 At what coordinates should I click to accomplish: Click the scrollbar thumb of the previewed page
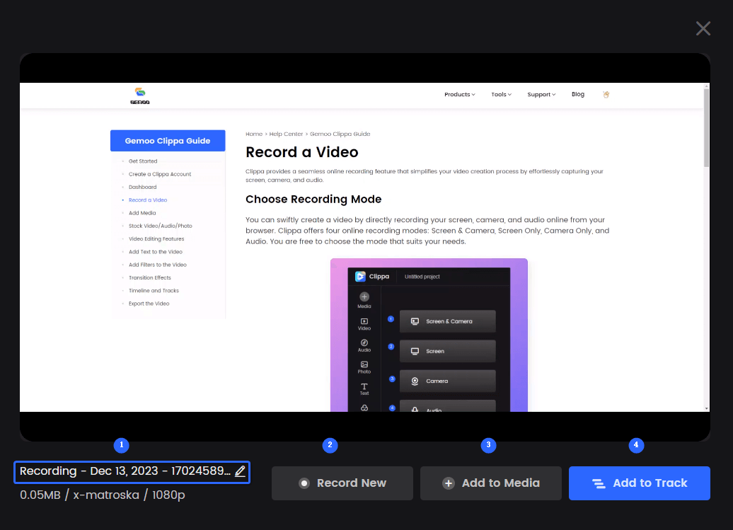pos(706,127)
